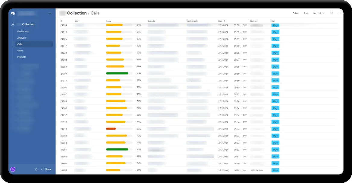Play the call with ID 24012

pos(275,115)
